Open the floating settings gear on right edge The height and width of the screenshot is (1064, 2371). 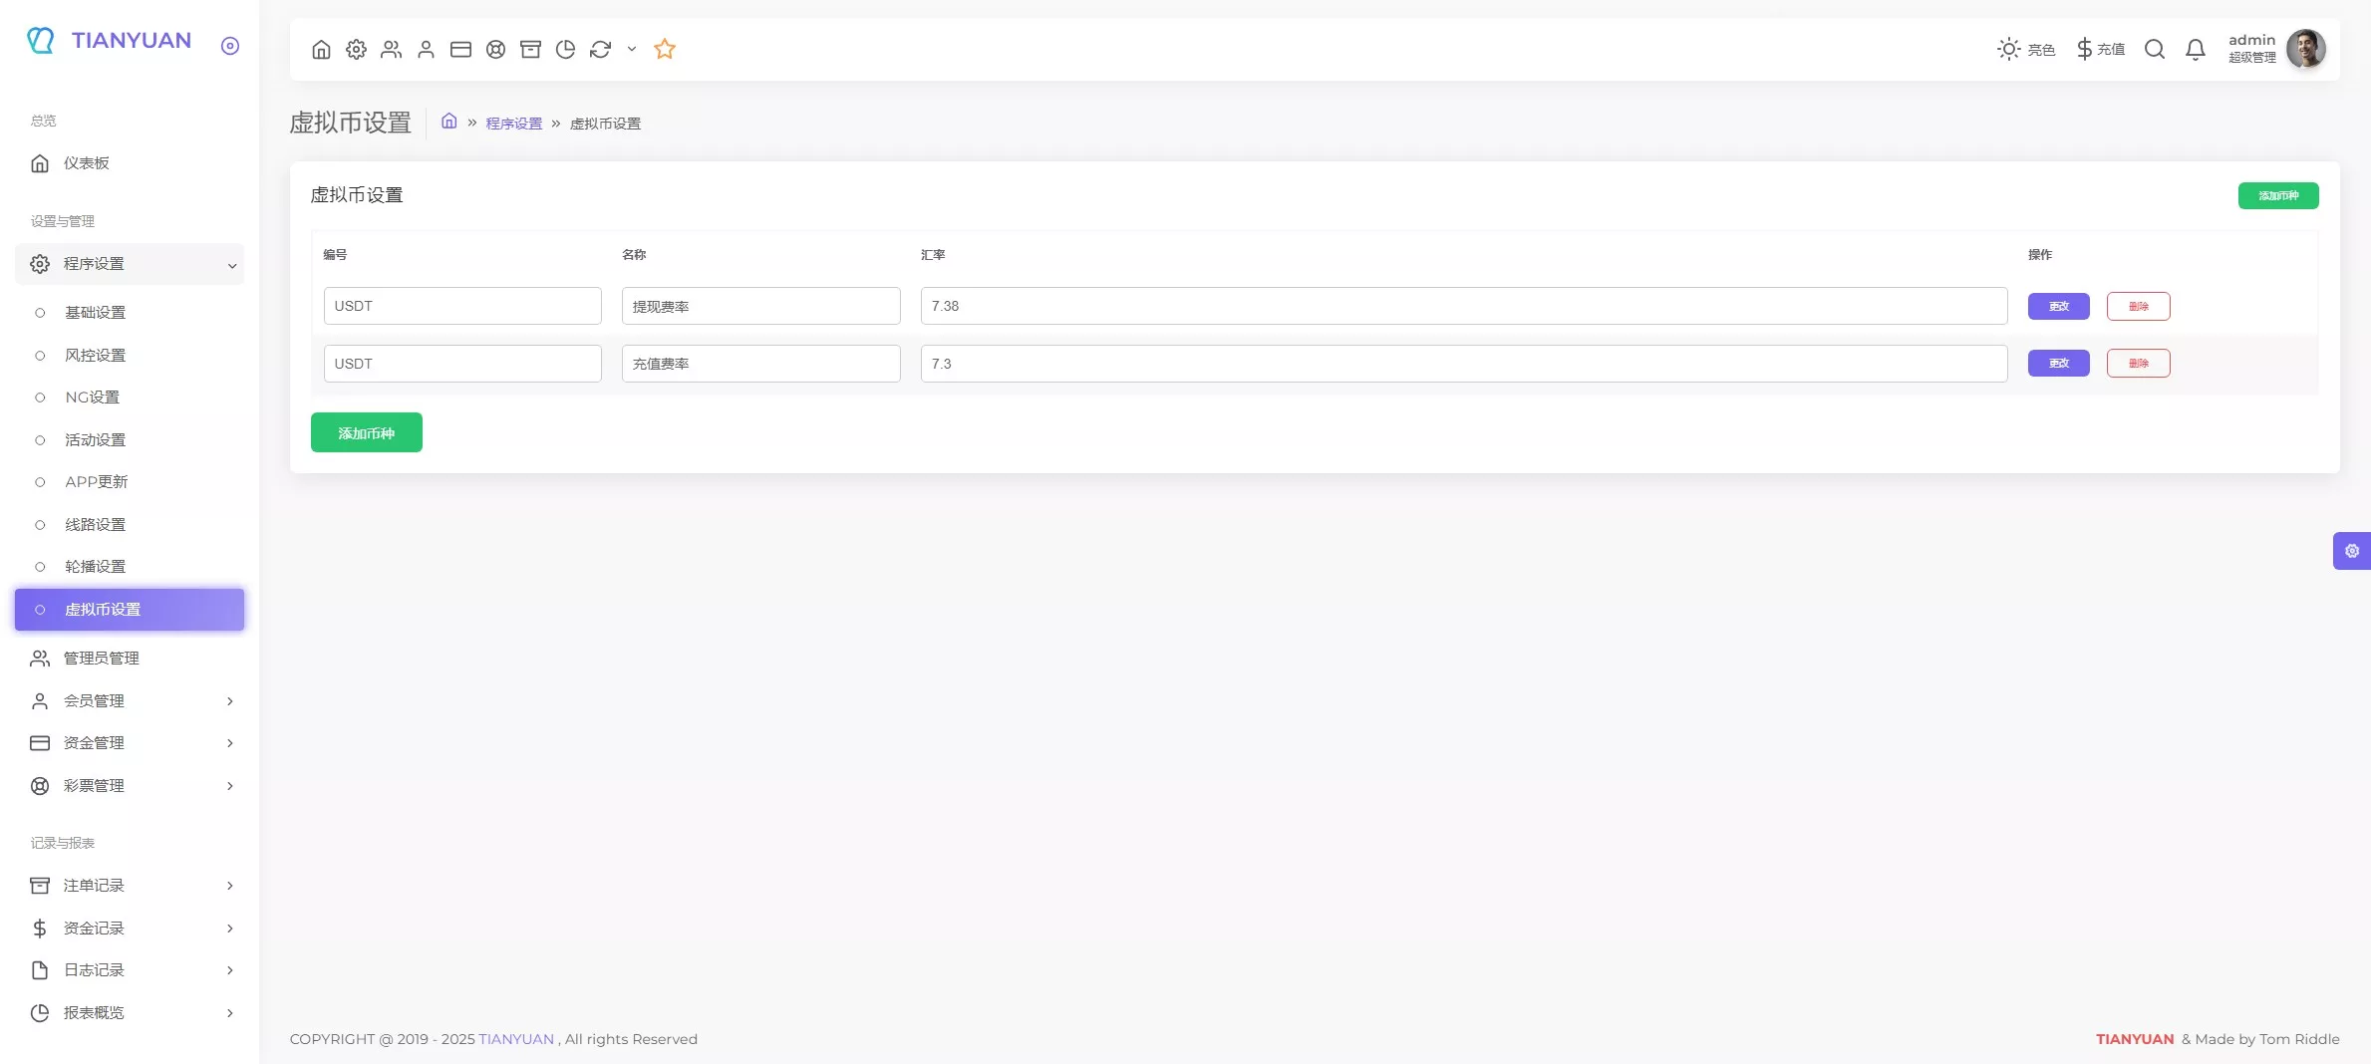click(x=2351, y=551)
